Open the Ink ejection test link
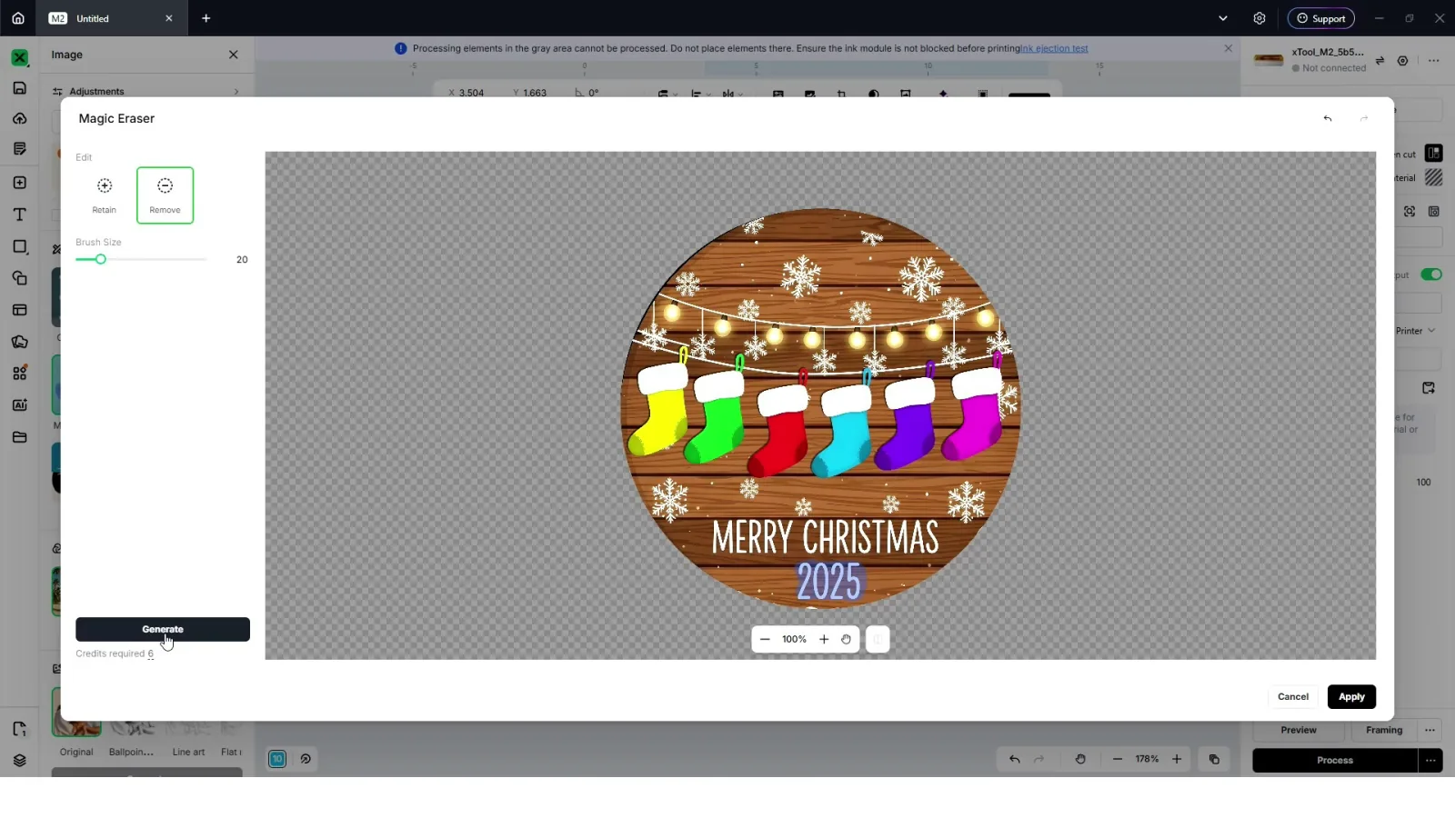This screenshot has width=1455, height=818. point(1054,48)
